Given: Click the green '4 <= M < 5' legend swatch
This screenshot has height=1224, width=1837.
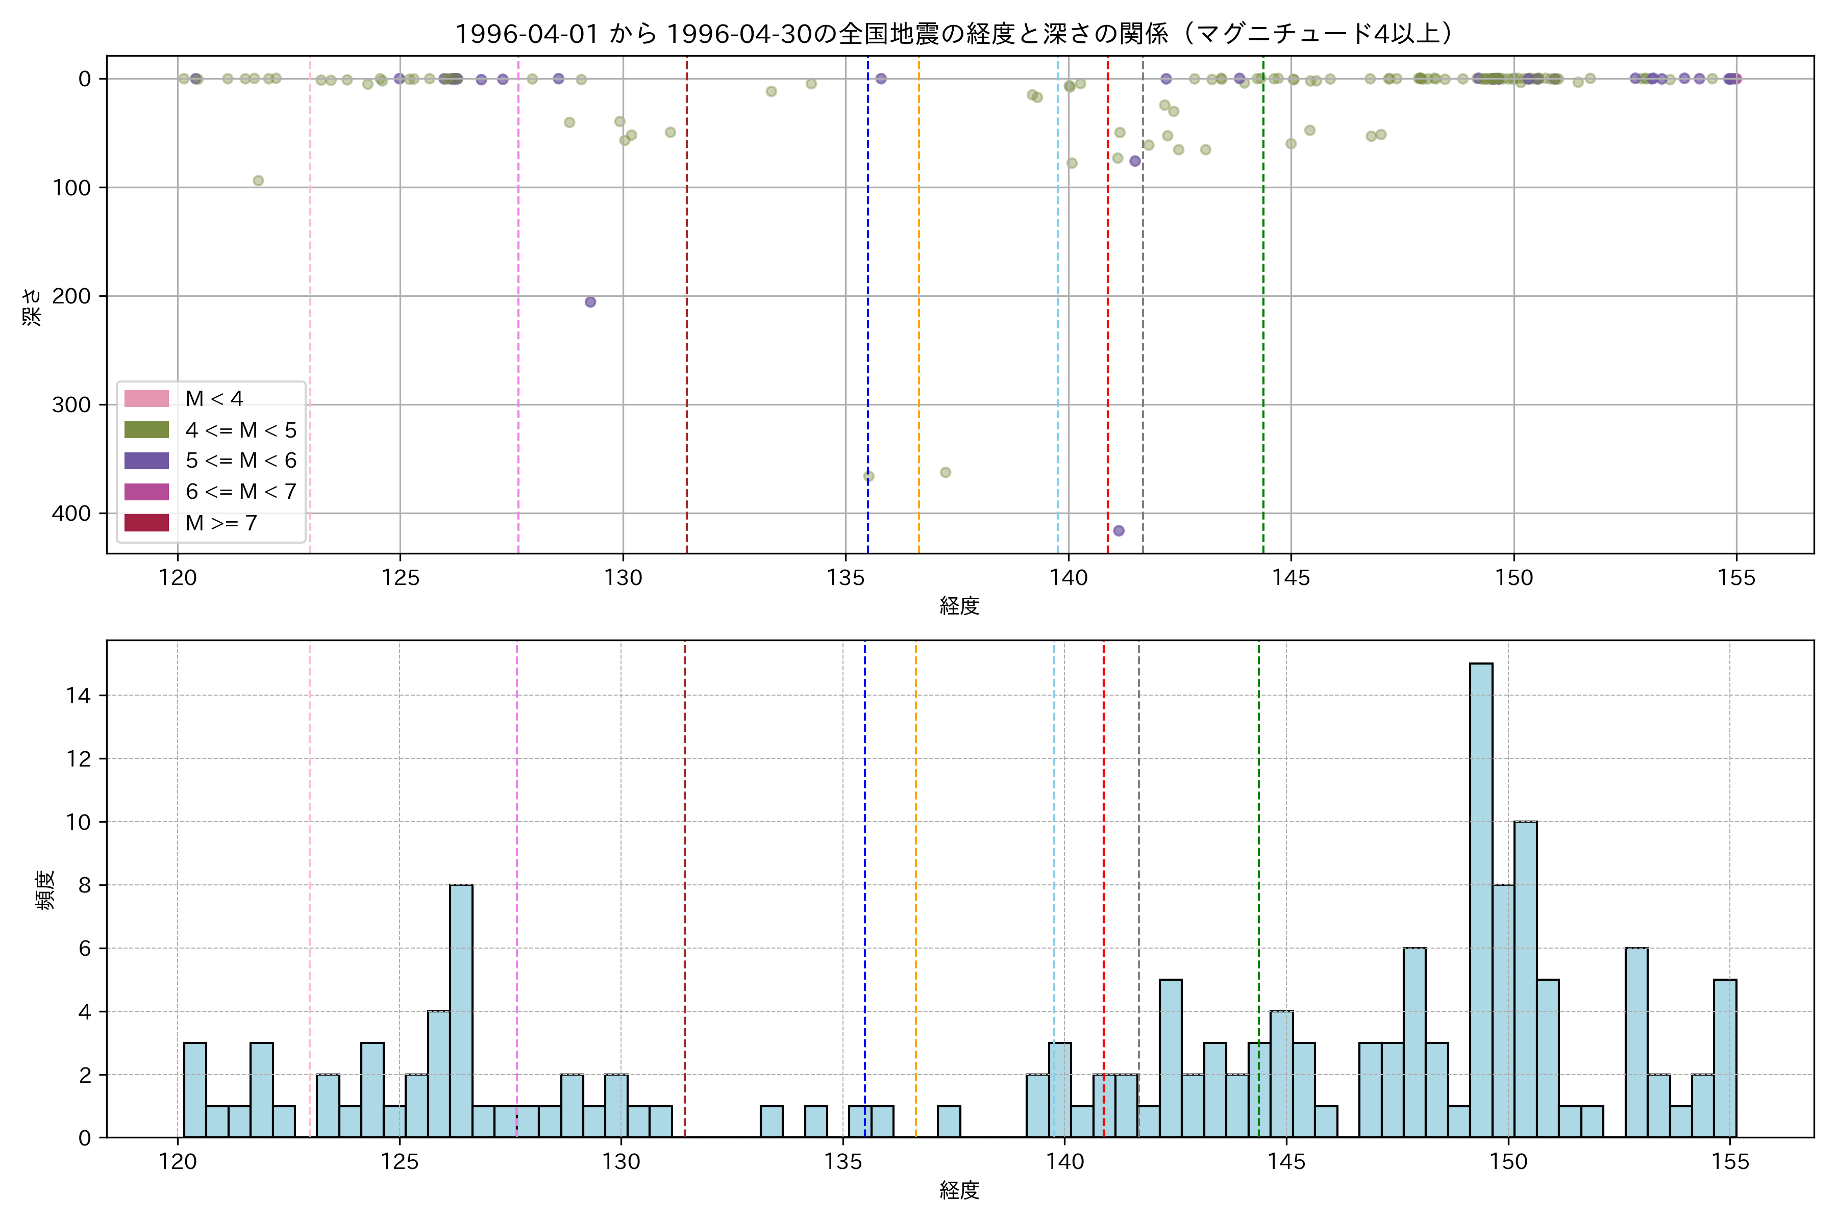Looking at the screenshot, I should [x=146, y=430].
